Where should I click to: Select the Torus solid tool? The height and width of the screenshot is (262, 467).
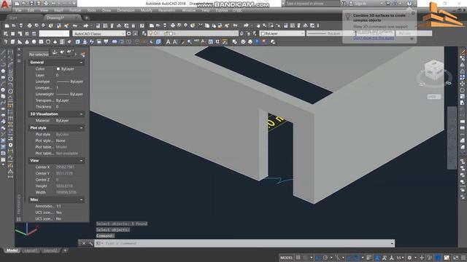(x=48, y=42)
